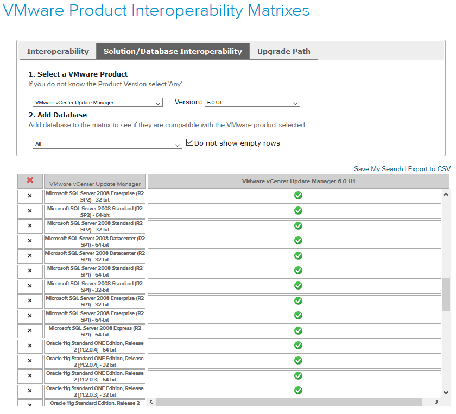Toggle the Do not show empty rows checkbox
The width and height of the screenshot is (456, 414).
coord(189,142)
